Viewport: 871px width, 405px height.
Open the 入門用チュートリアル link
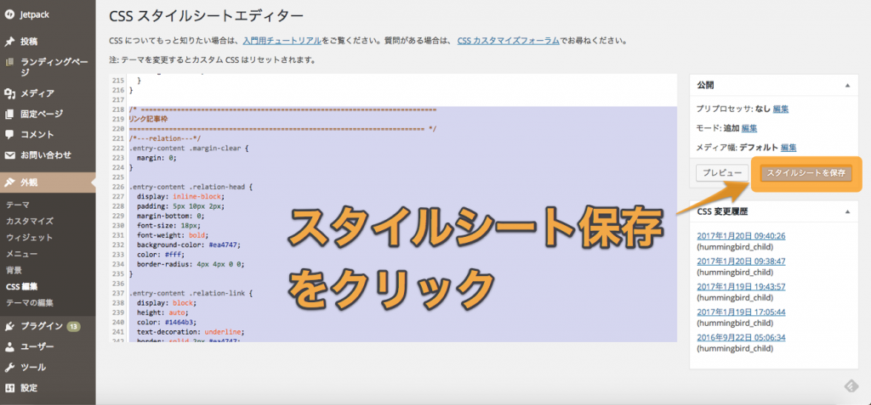pyautogui.click(x=282, y=41)
